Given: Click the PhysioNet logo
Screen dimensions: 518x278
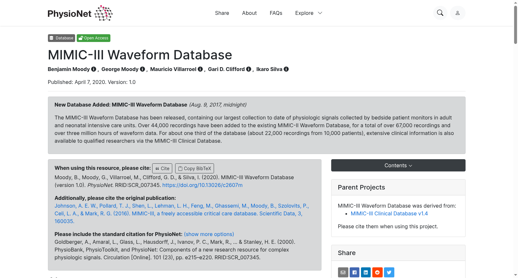Looking at the screenshot, I should (x=80, y=13).
